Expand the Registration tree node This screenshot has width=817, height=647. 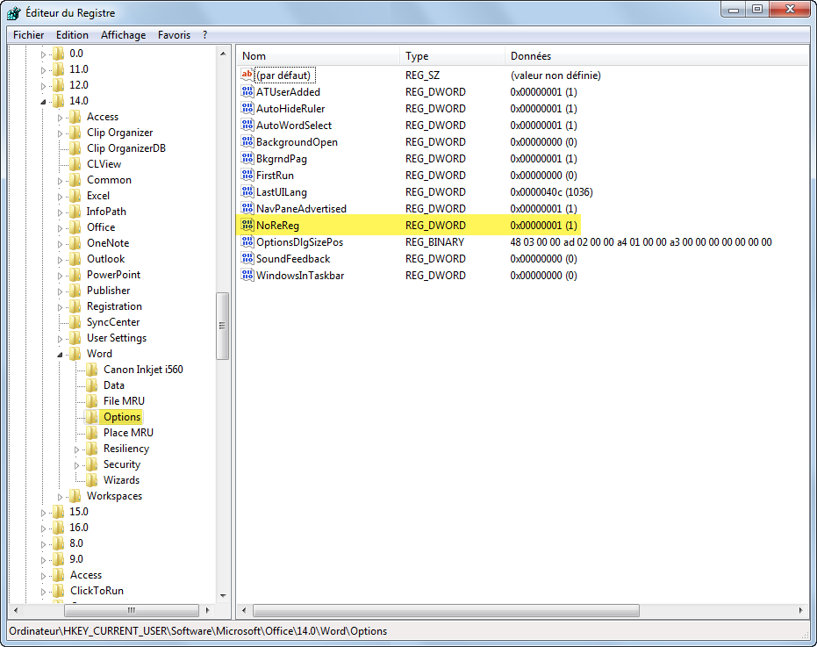click(60, 307)
